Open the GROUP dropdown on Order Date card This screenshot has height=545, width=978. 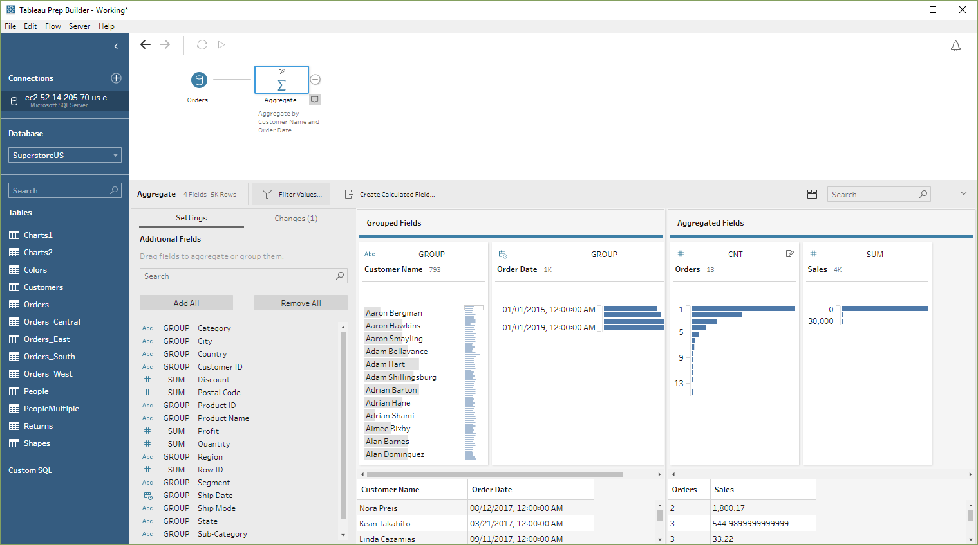[x=604, y=255]
